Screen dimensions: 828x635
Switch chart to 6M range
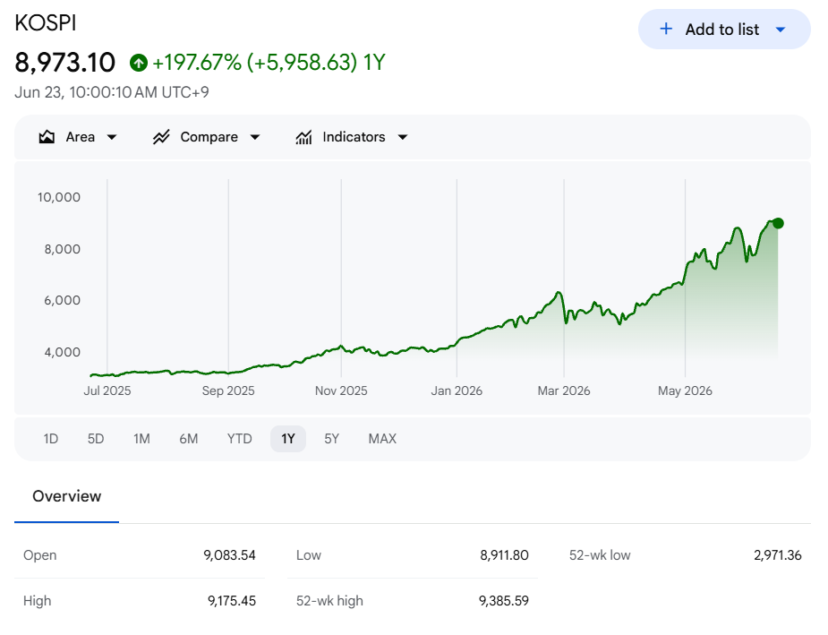point(189,439)
